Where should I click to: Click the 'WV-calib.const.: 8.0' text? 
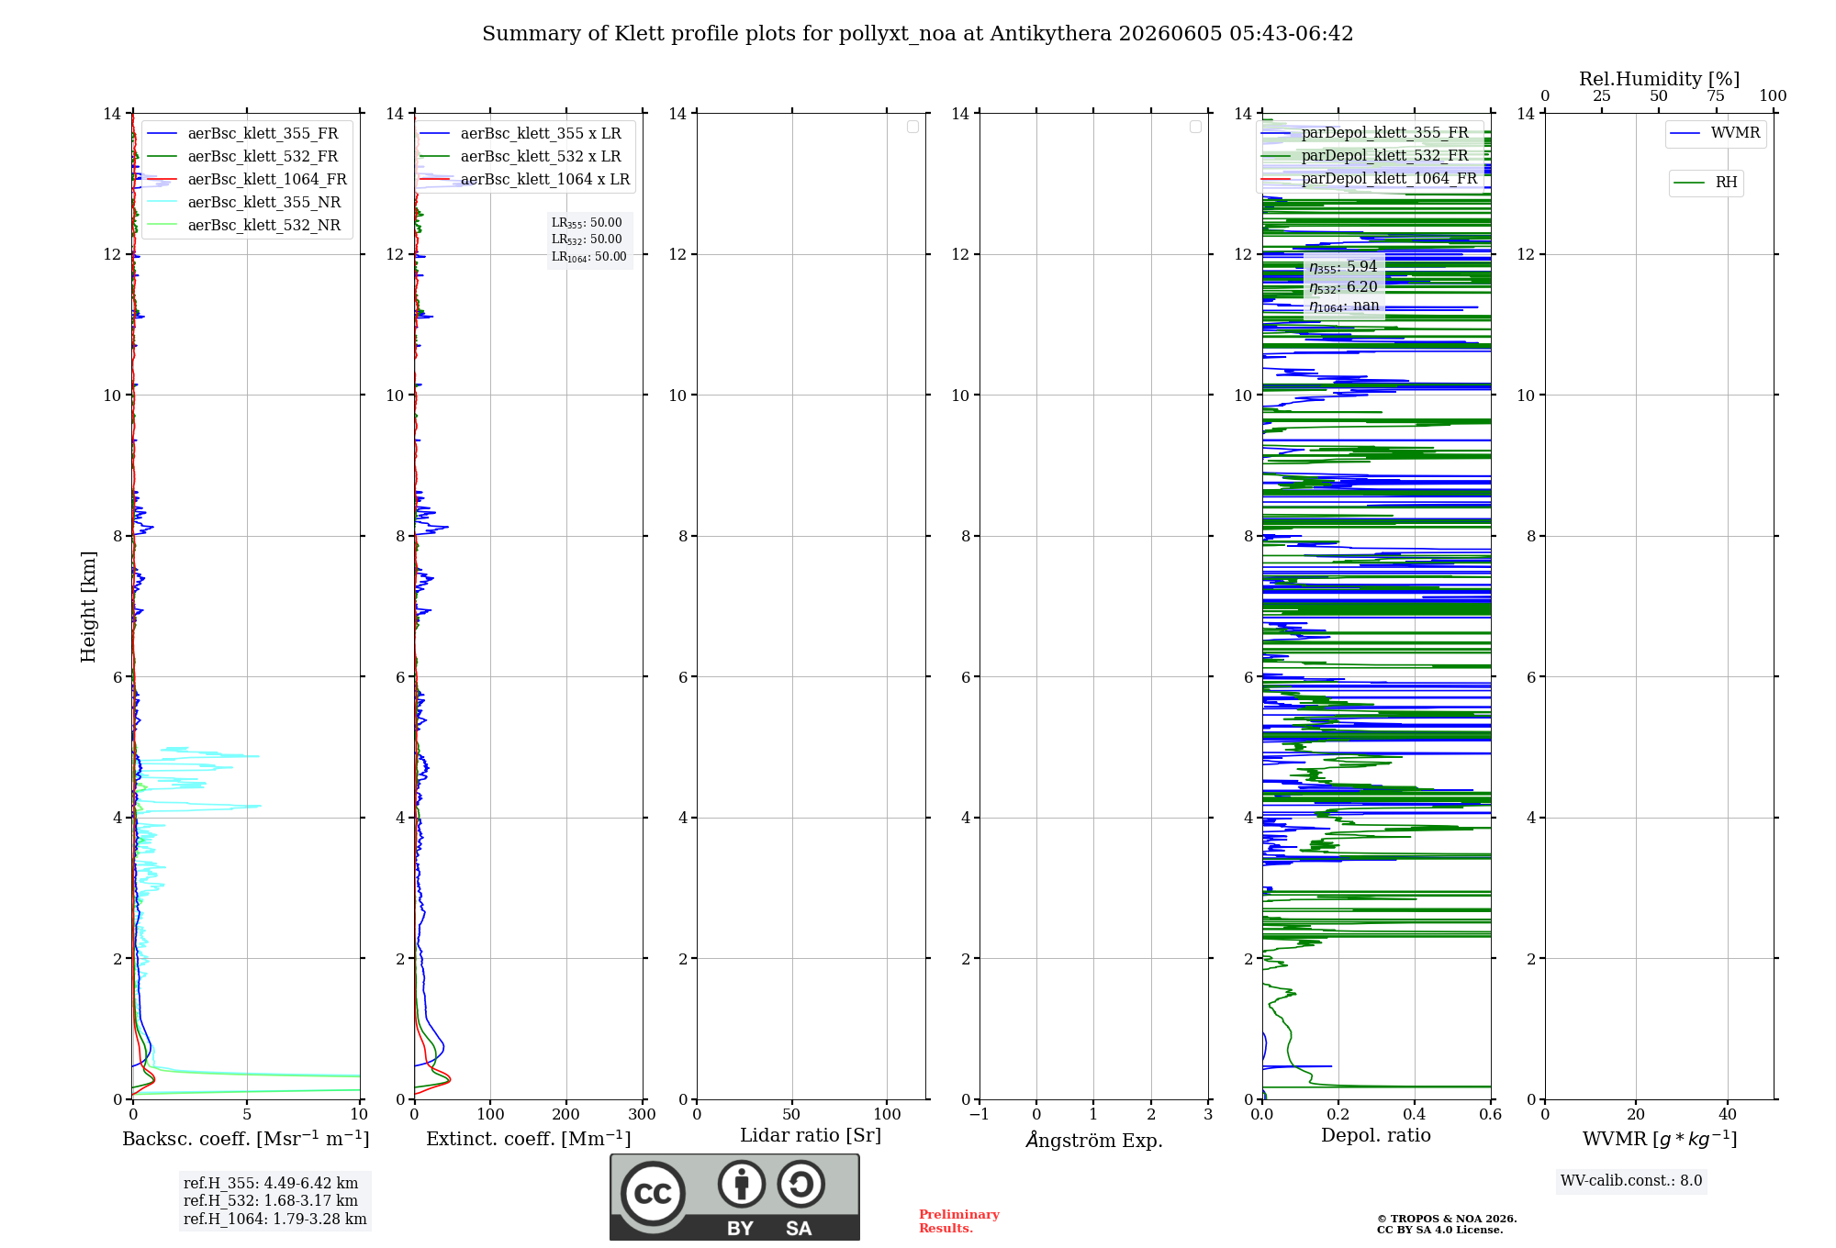[x=1631, y=1181]
